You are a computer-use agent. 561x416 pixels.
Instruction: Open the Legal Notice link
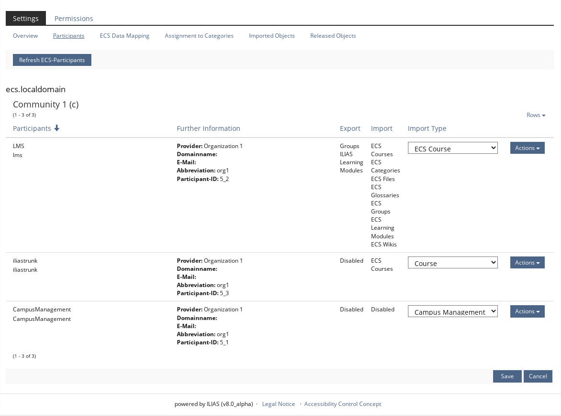(278, 404)
